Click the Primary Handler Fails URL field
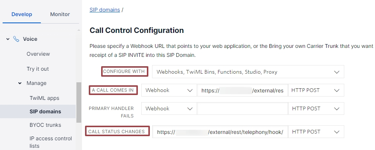The image size is (375, 150). point(242,109)
